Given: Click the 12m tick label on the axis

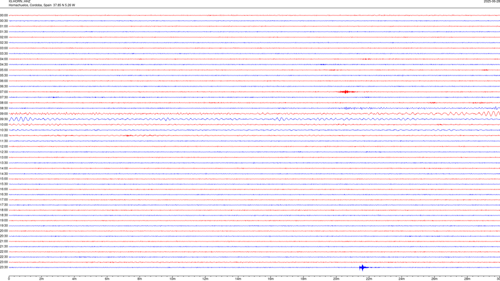Looking at the screenshot, I should pyautogui.click(x=205, y=279).
